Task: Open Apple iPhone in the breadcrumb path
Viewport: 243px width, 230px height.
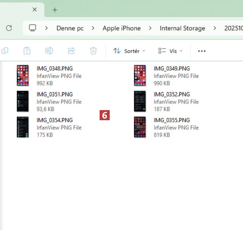Action: 122,28
